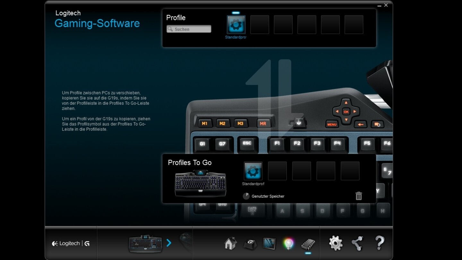Open the LCD display settings icon
Screen dimensions: 462x260
tap(269, 244)
